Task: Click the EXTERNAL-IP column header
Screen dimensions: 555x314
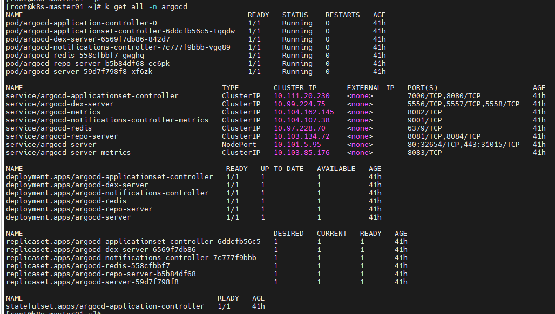Action: [x=370, y=88]
